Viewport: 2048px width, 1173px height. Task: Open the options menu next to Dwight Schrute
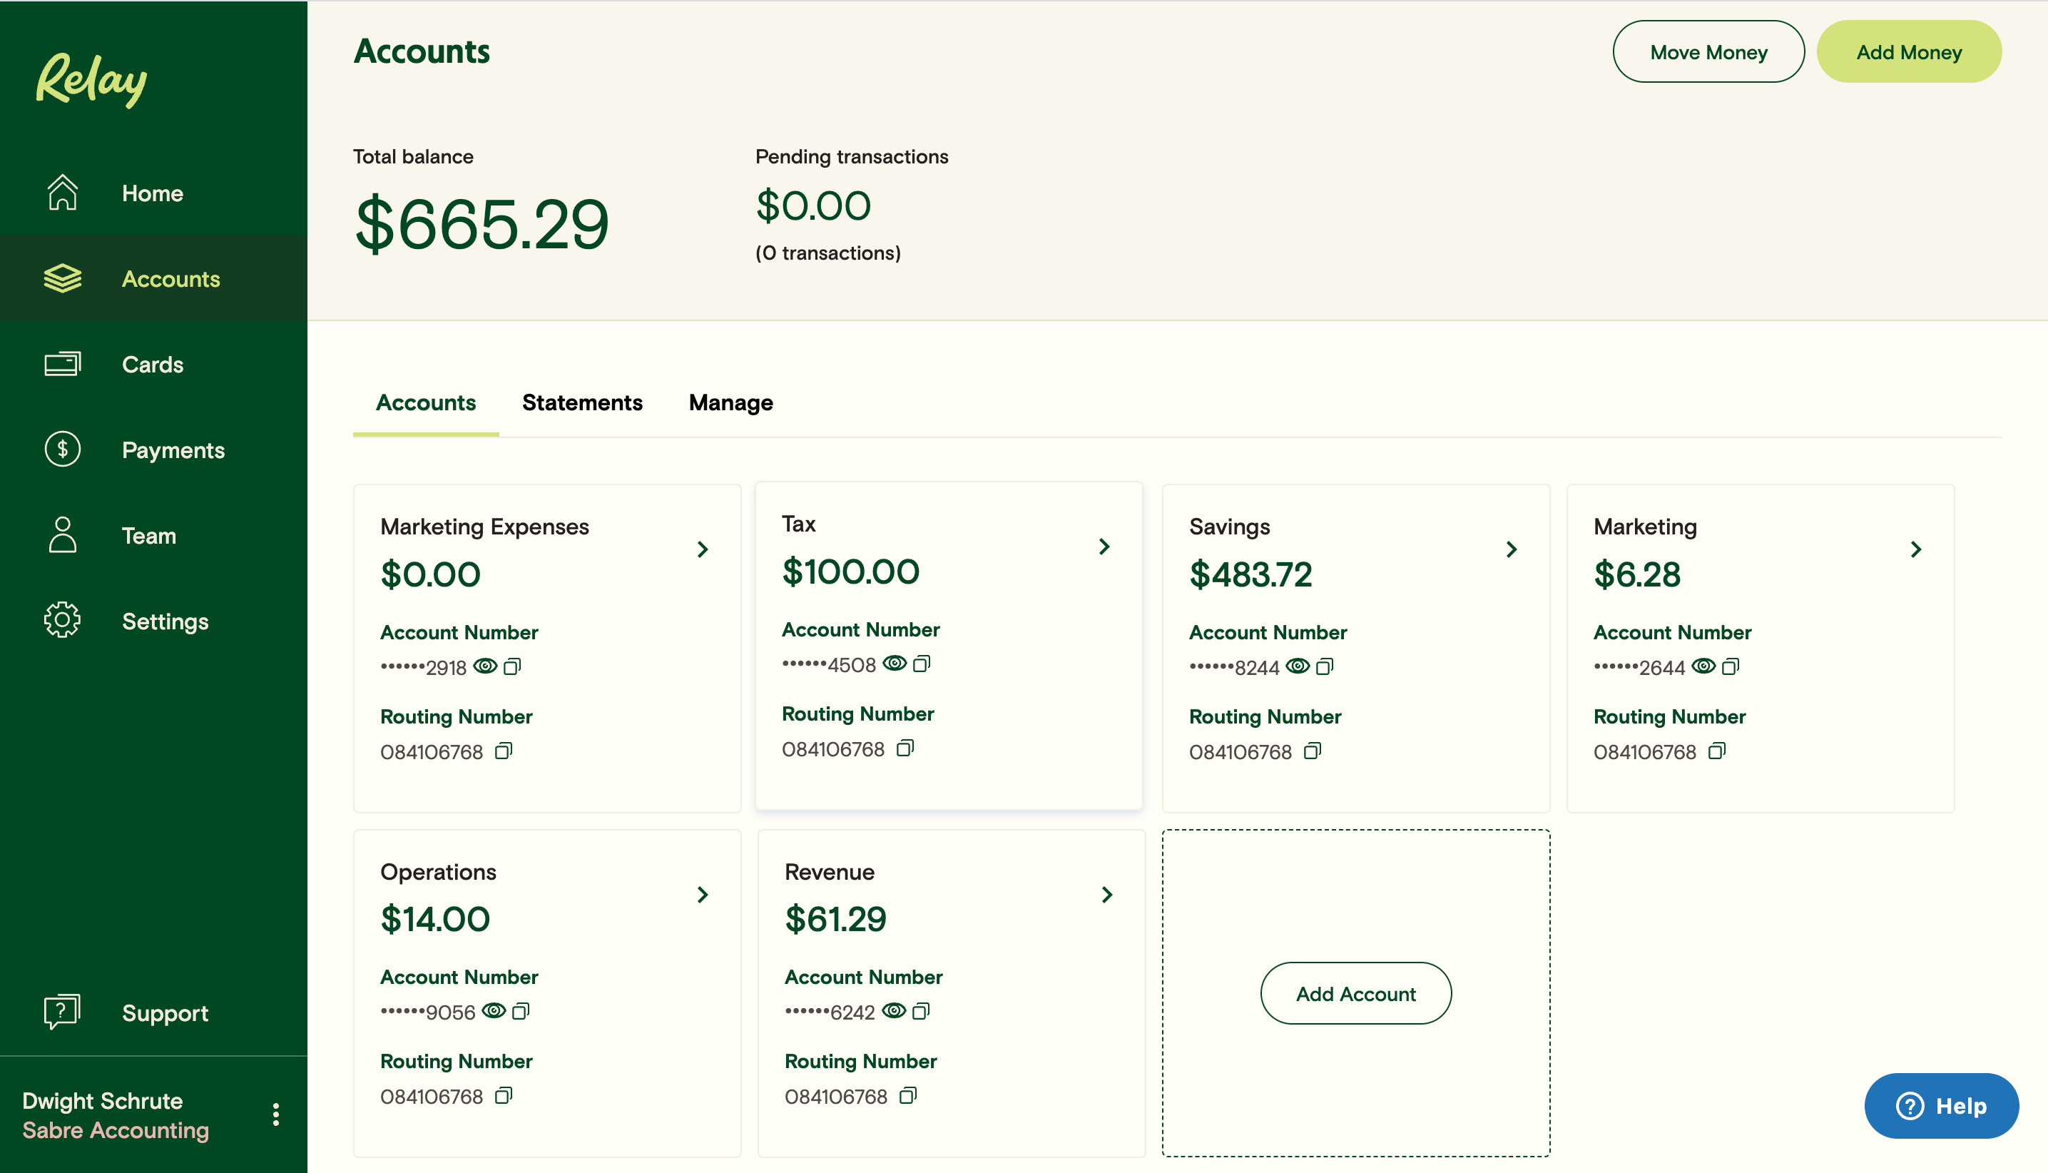(275, 1114)
